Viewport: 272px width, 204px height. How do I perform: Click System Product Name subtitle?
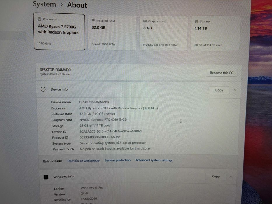(x=55, y=74)
